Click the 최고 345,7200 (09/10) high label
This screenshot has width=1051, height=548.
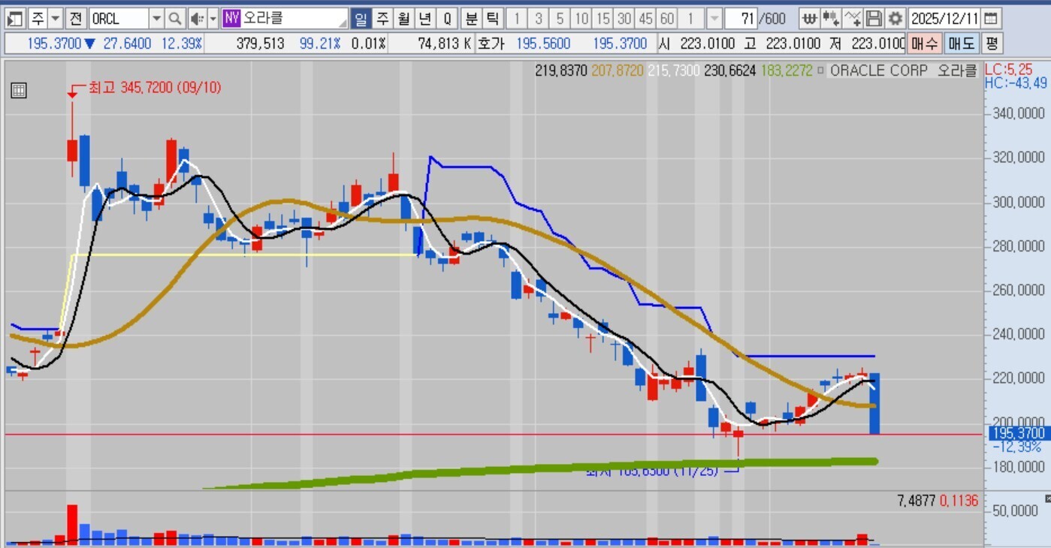154,88
